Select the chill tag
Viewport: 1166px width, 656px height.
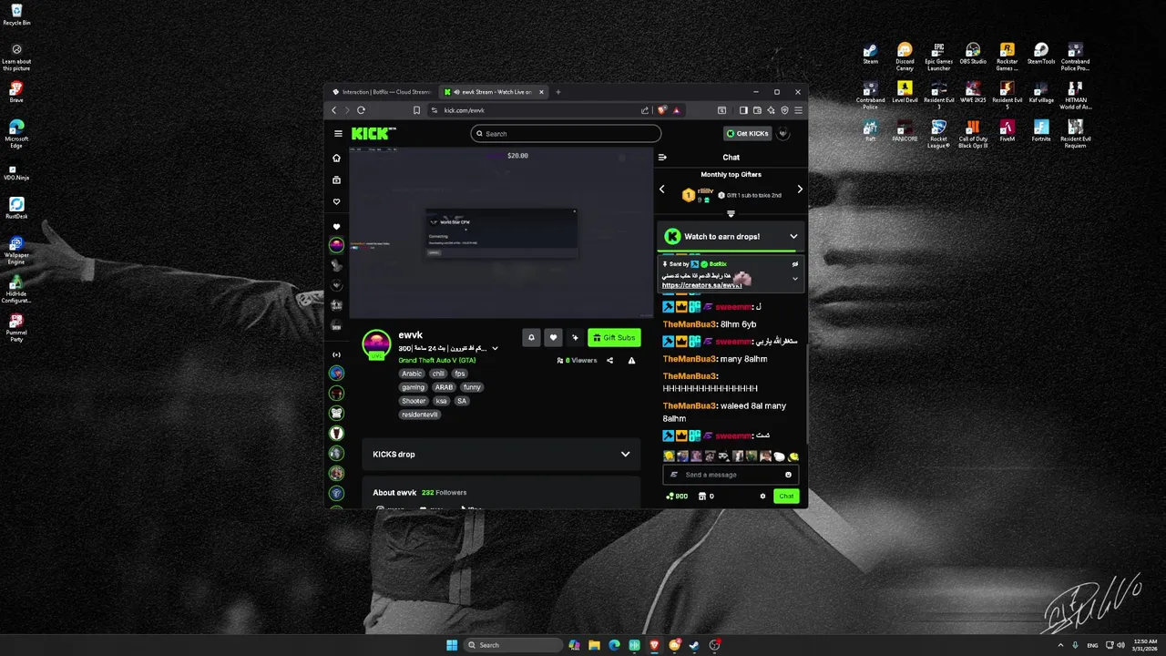pos(438,374)
